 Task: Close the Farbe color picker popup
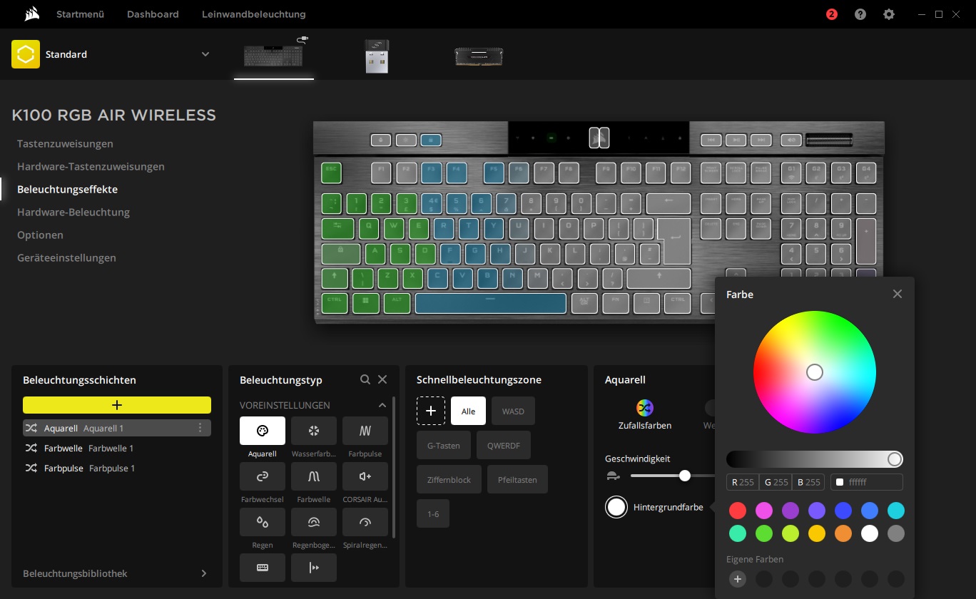coord(898,294)
